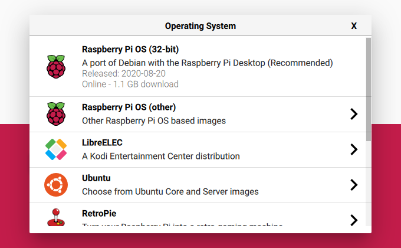Expand Raspberry Pi OS (other) chevron arrow
The image size is (401, 248).
tap(354, 114)
